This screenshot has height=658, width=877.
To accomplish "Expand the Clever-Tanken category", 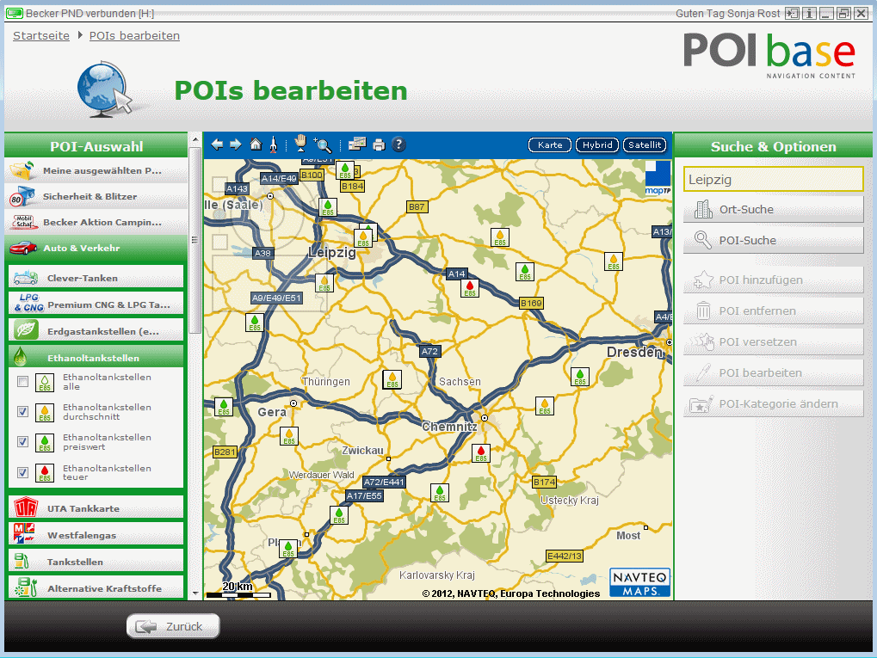I will point(96,278).
